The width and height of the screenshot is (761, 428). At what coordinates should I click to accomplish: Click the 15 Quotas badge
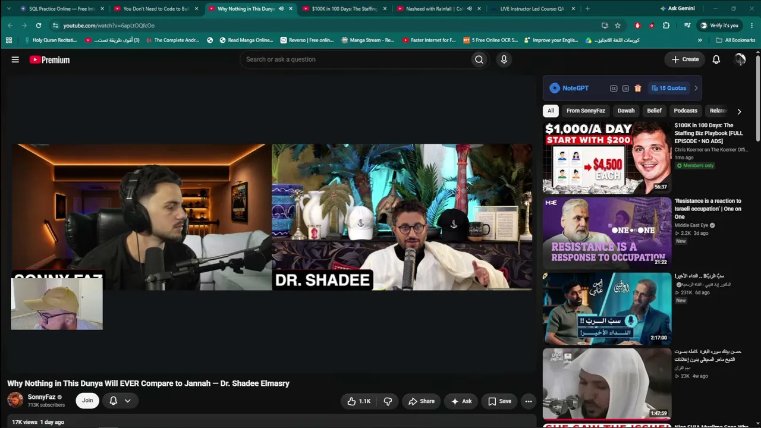click(x=669, y=88)
